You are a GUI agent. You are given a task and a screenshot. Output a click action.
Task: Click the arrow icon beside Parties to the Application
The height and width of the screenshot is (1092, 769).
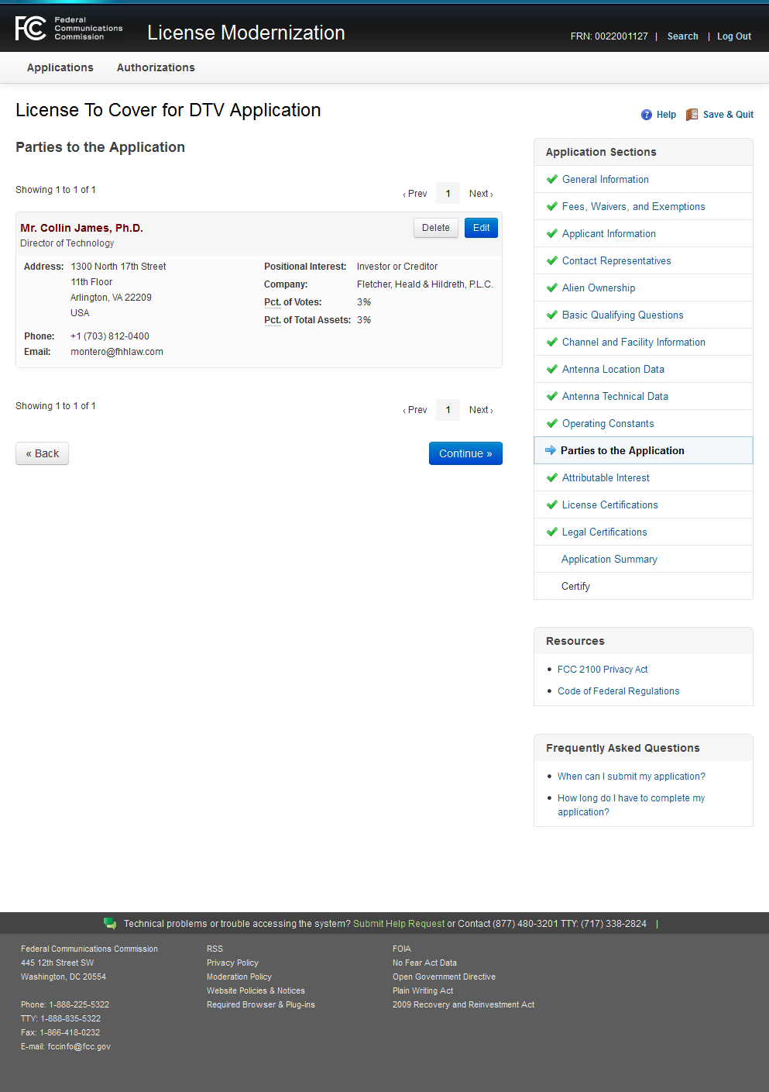[x=551, y=450]
